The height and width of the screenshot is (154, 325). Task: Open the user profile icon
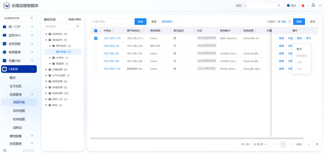coord(313,5)
